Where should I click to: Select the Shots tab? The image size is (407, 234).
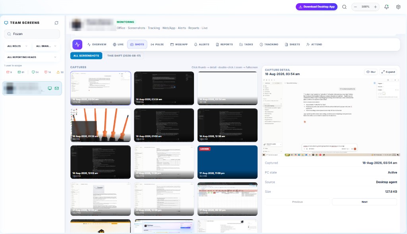coord(137,44)
